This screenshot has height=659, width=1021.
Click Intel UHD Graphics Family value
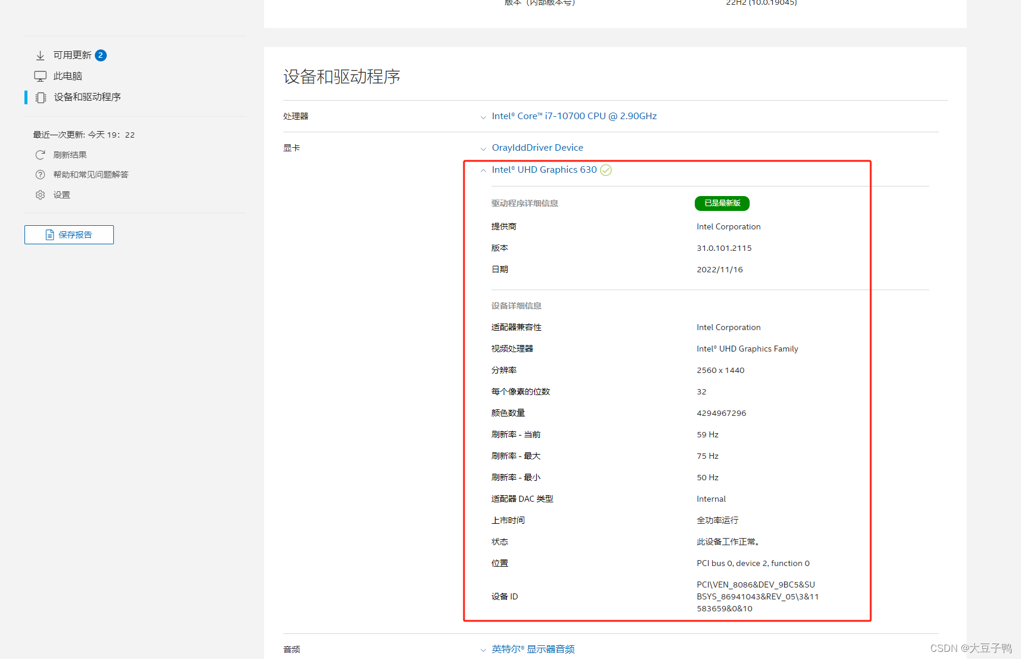click(747, 349)
